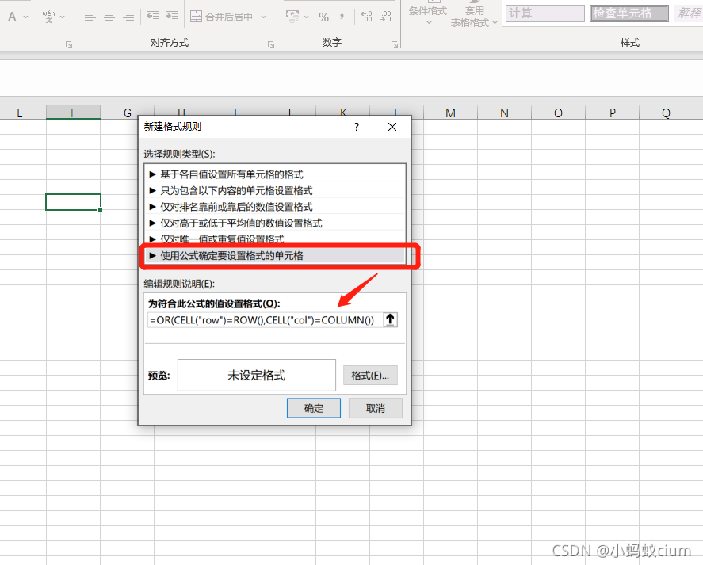703x565 pixels.
Task: Click the 合并后居中 merge button
Action: (x=221, y=17)
